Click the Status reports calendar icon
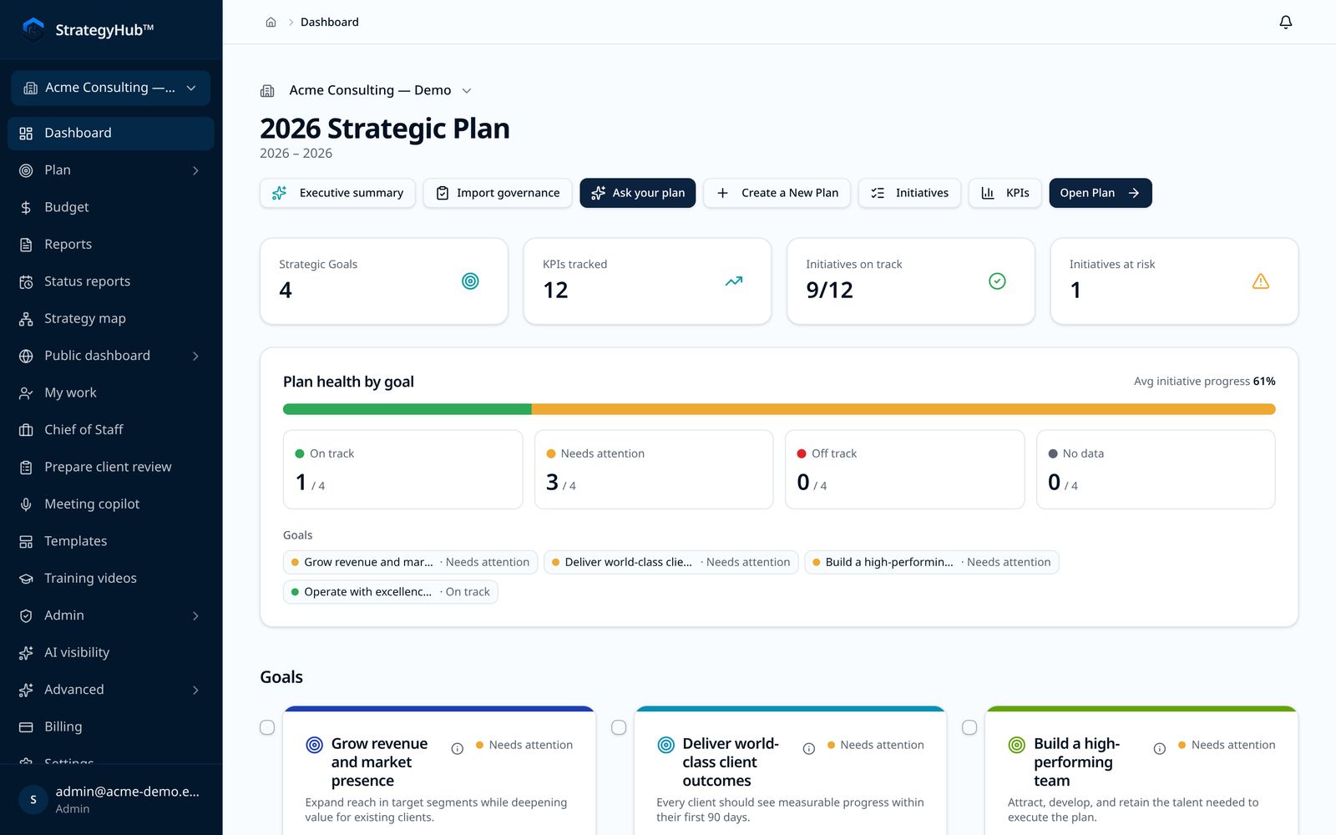 [26, 281]
